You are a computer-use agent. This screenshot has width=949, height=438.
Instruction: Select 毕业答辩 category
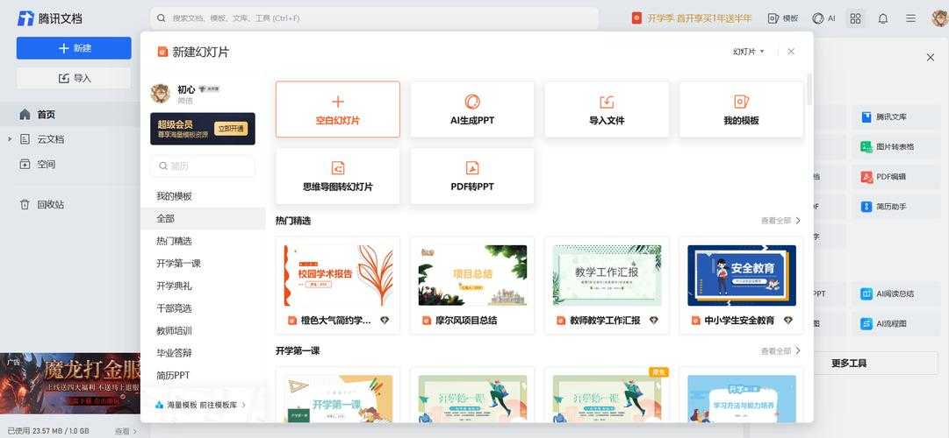pyautogui.click(x=175, y=353)
